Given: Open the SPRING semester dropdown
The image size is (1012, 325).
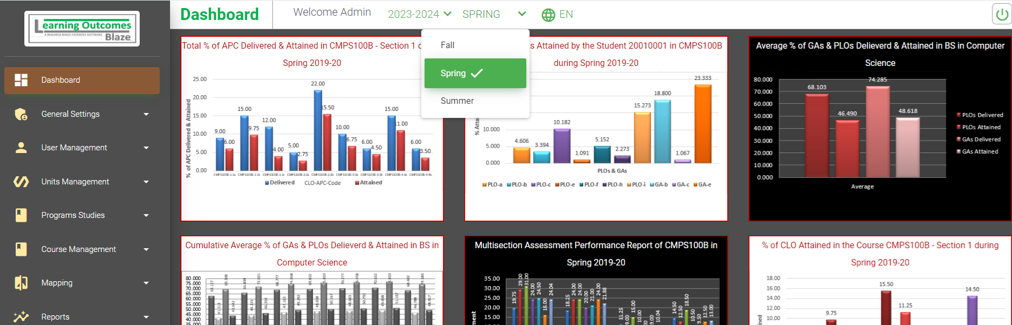Looking at the screenshot, I should click(x=493, y=14).
